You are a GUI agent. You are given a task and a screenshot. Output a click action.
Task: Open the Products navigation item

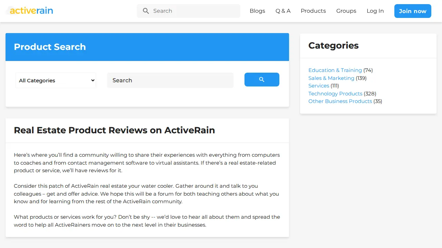pyautogui.click(x=313, y=11)
